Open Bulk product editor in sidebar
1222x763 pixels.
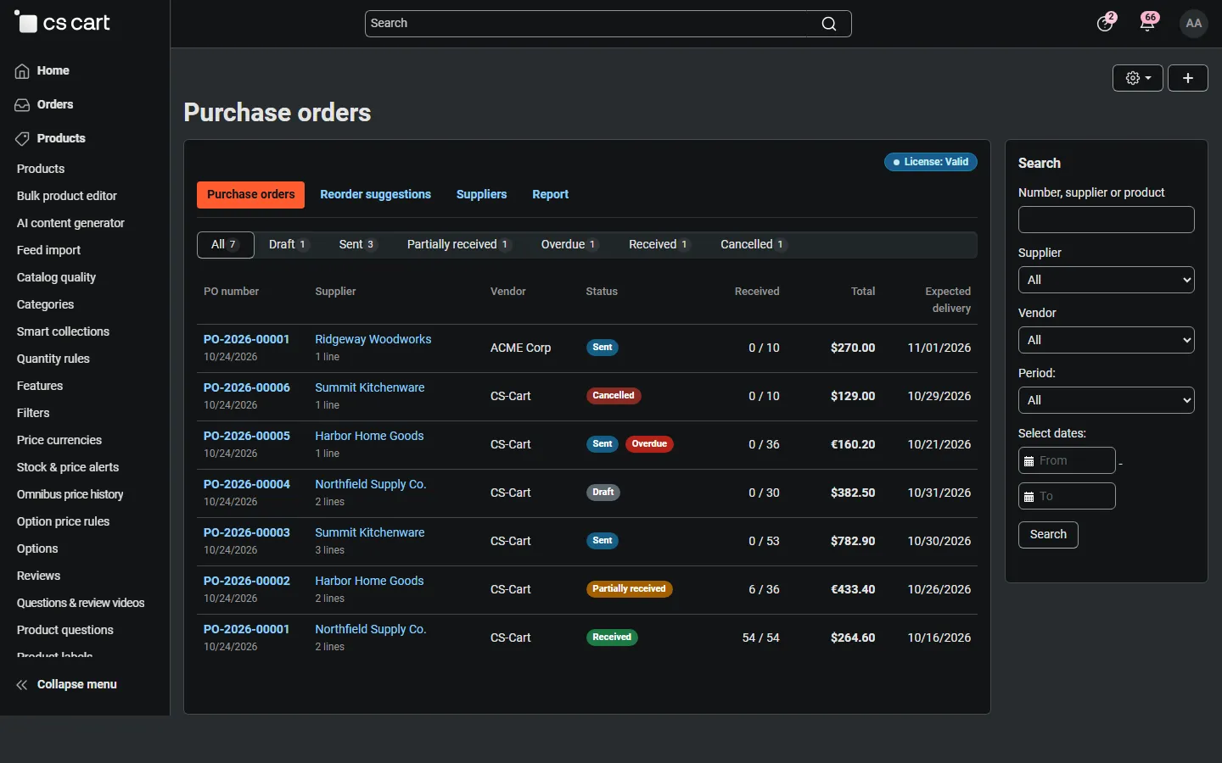tap(67, 197)
